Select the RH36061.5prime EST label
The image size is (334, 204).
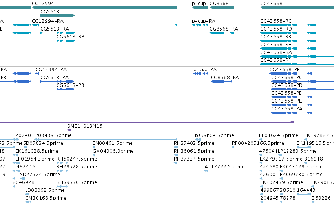pos(194,151)
